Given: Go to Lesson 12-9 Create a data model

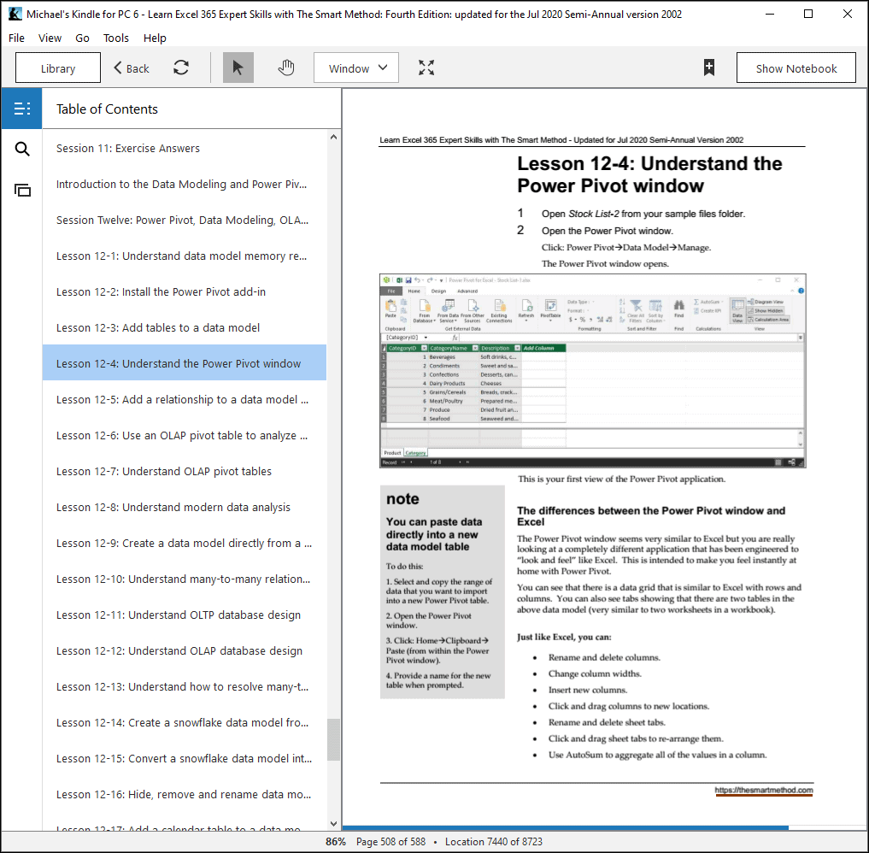Looking at the screenshot, I should [184, 544].
